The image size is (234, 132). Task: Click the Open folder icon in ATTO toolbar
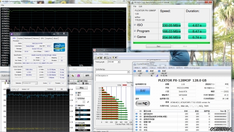point(98,58)
